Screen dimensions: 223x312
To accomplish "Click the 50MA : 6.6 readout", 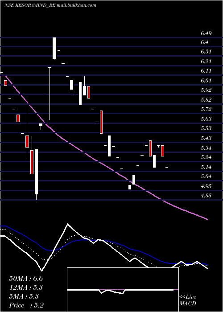I will point(26,278).
